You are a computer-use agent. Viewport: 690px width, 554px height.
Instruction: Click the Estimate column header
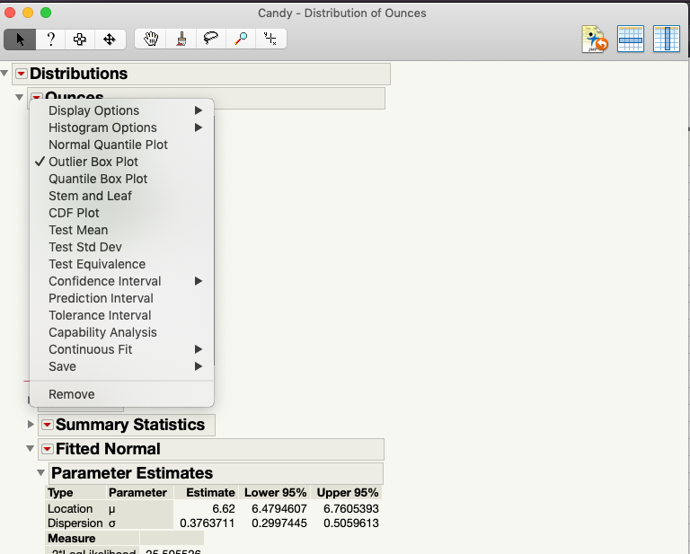(x=210, y=492)
